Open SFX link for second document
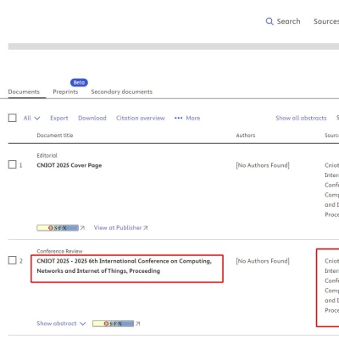 (114, 324)
